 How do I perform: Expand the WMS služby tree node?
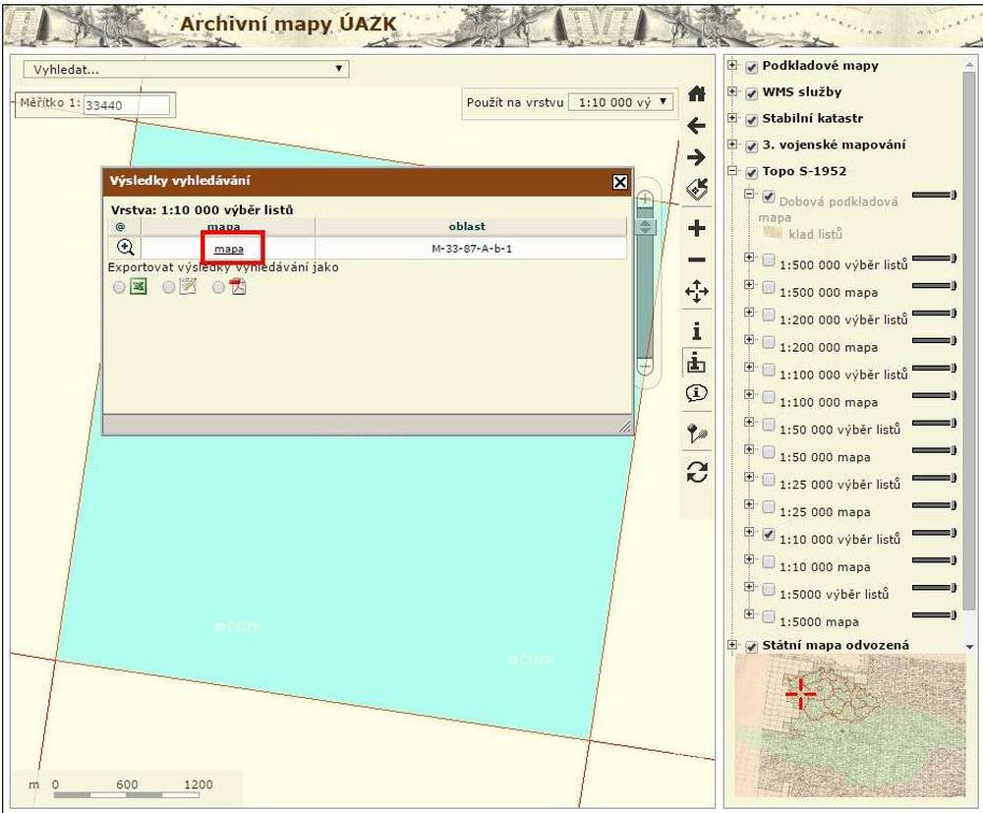[732, 92]
